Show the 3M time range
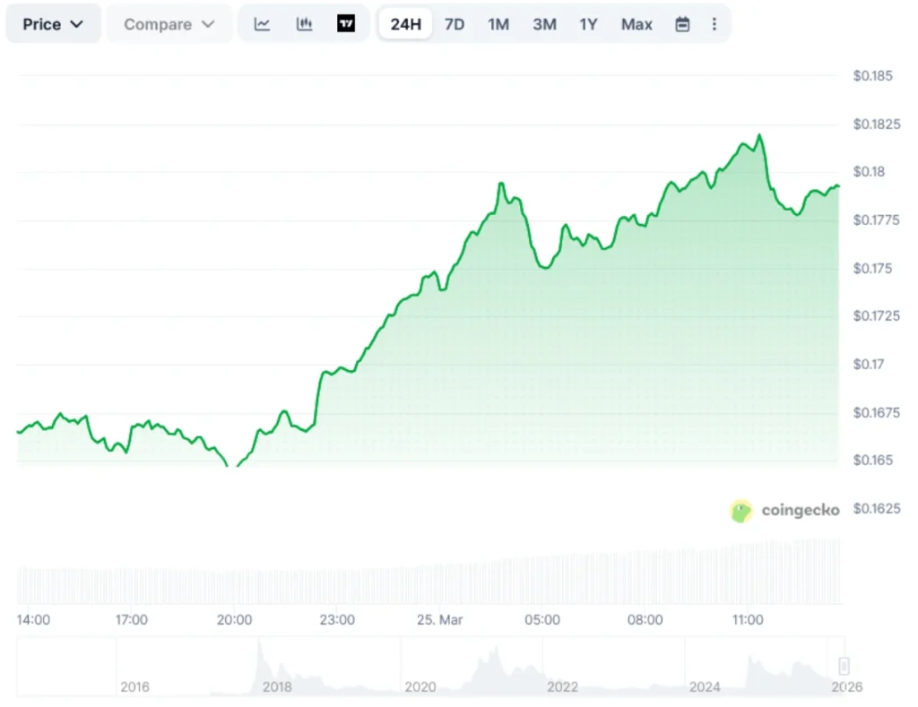This screenshot has width=918, height=707. 544,24
